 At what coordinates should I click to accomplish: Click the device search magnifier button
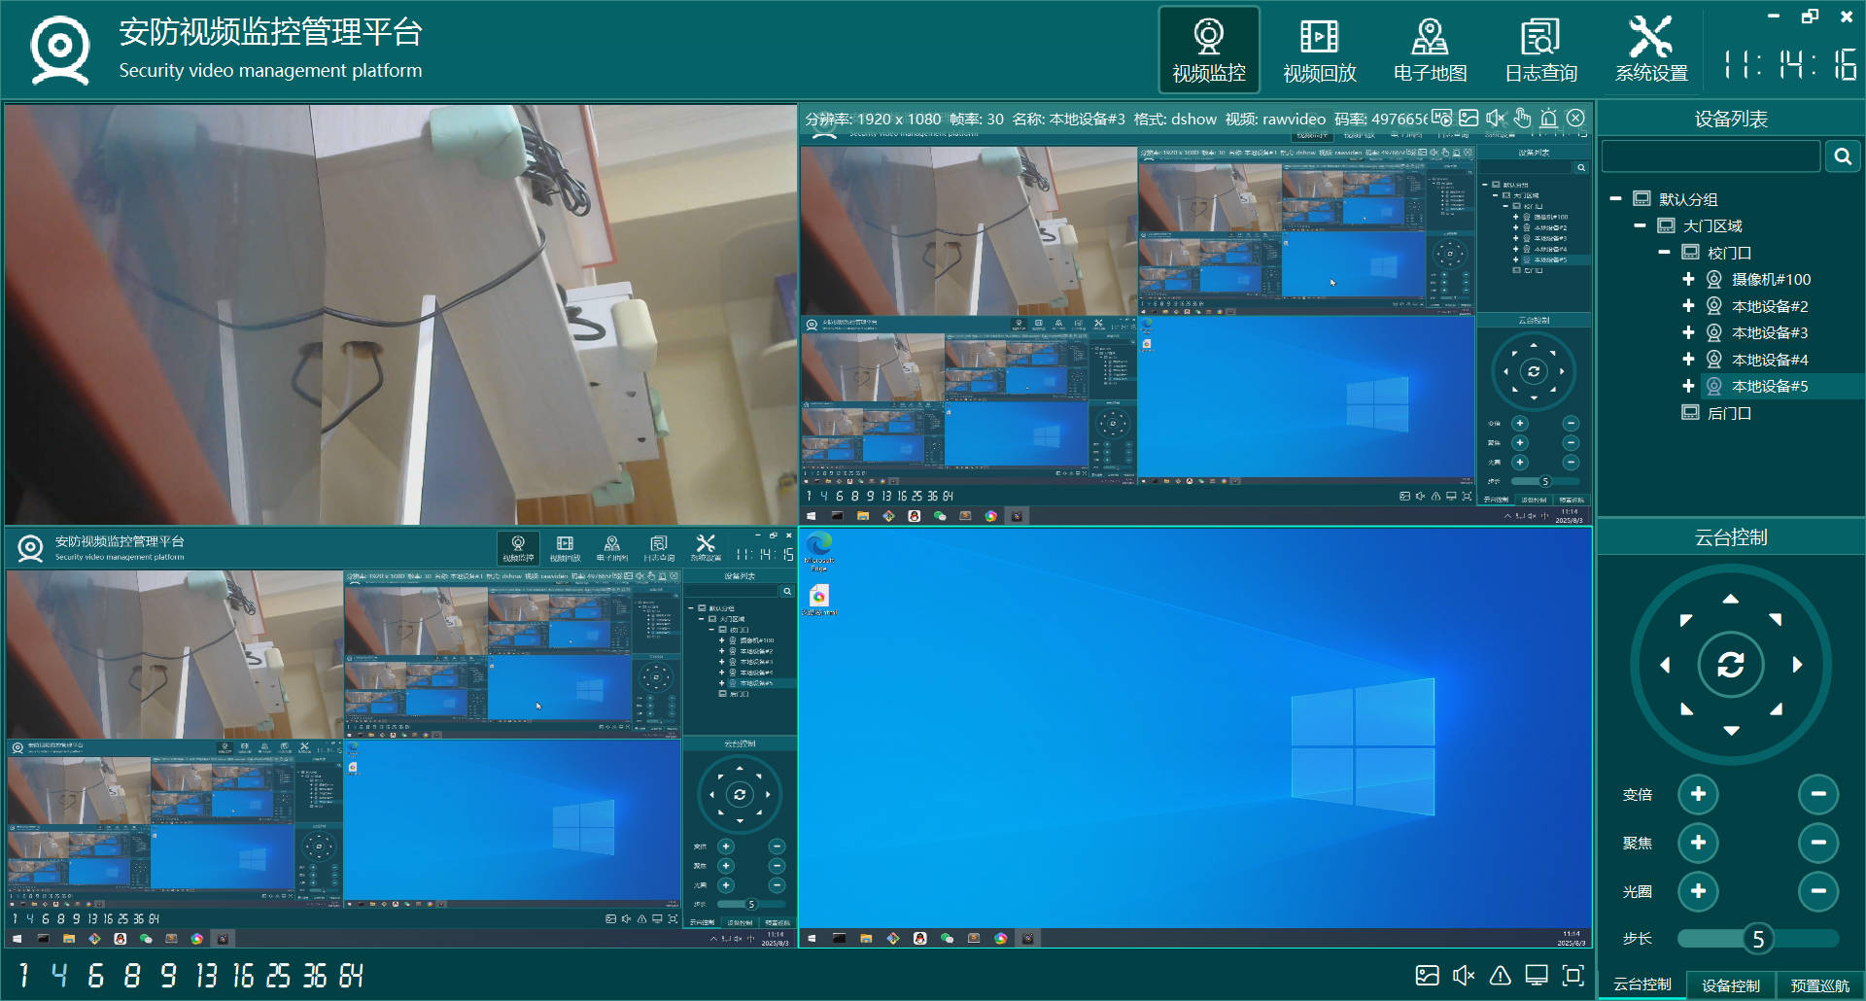click(x=1843, y=156)
